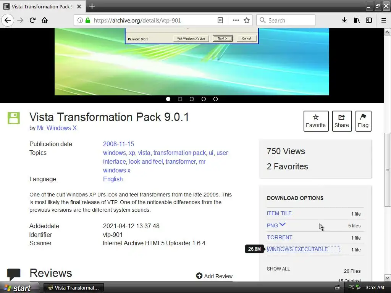Open the 'transformation pack' topic link

coord(179,153)
